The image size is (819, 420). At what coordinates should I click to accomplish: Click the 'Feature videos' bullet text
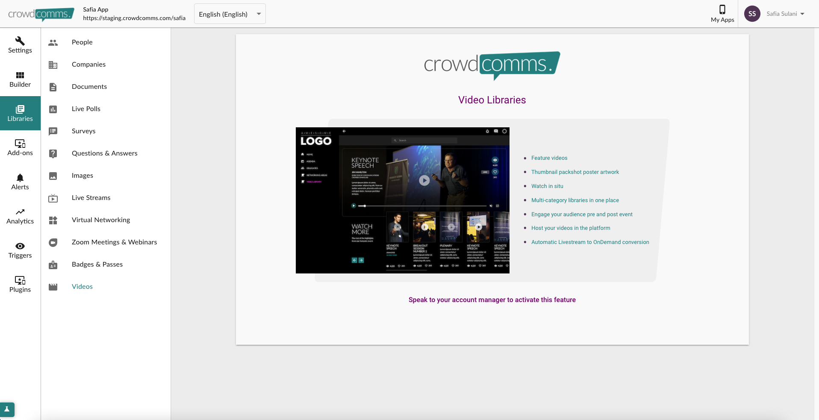coord(549,158)
